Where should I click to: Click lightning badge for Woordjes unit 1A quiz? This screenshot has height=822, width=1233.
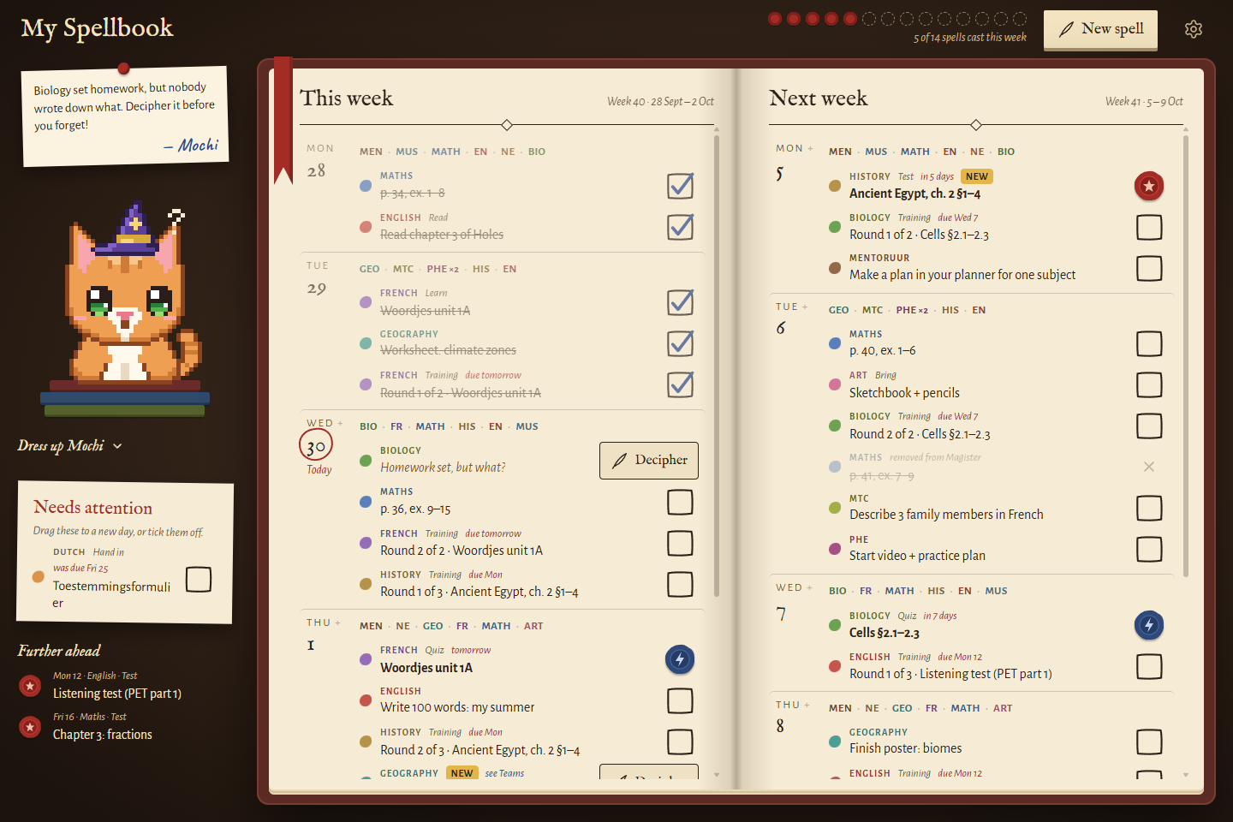click(680, 659)
